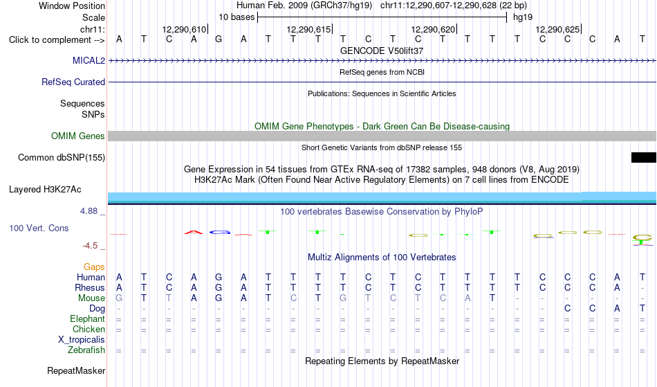Click the 4.88 PhyloP upper scale value

point(89,211)
